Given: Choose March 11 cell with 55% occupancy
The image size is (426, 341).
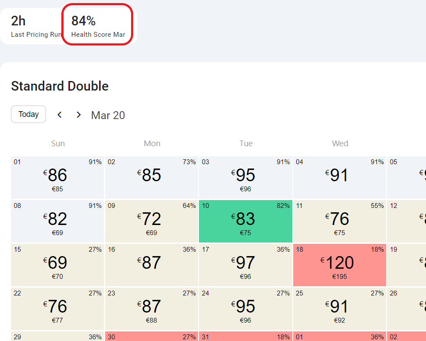Looking at the screenshot, I should point(340,221).
